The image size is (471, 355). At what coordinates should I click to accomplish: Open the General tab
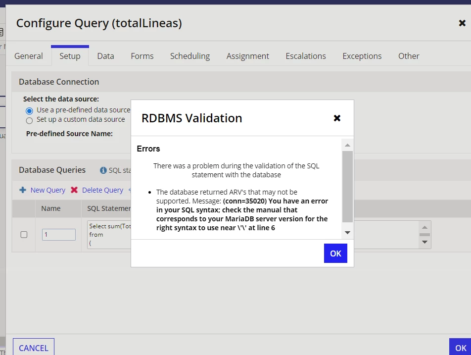click(x=29, y=56)
